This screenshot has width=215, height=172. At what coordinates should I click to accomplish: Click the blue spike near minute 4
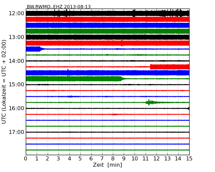click(x=68, y=72)
